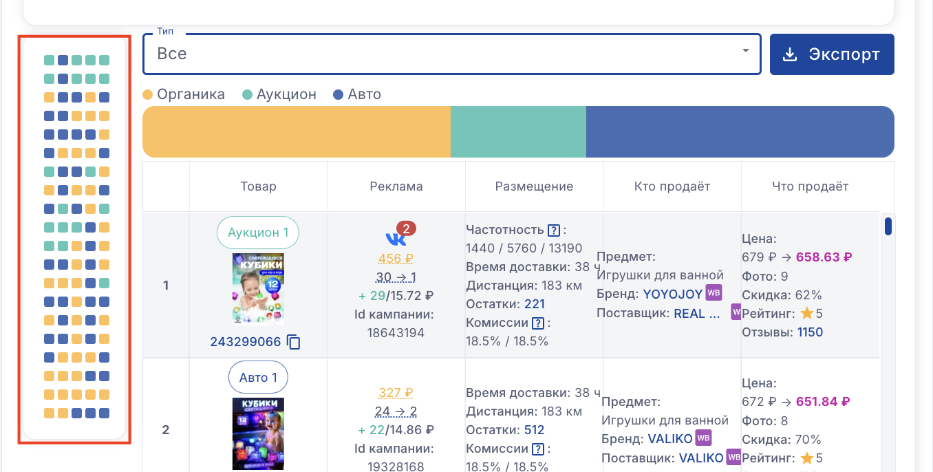Open the YOYOJOY brand link
The image size is (933, 472).
point(672,294)
